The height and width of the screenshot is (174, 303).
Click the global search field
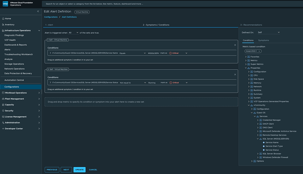point(172,4)
